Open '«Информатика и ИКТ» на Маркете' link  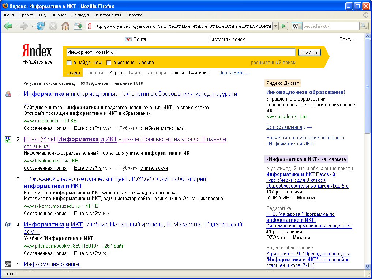click(306, 159)
